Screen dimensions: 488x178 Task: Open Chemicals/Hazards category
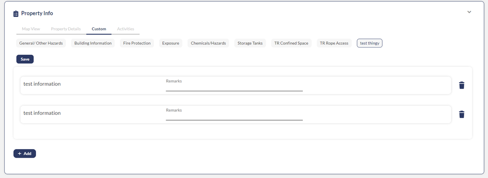[x=208, y=43]
